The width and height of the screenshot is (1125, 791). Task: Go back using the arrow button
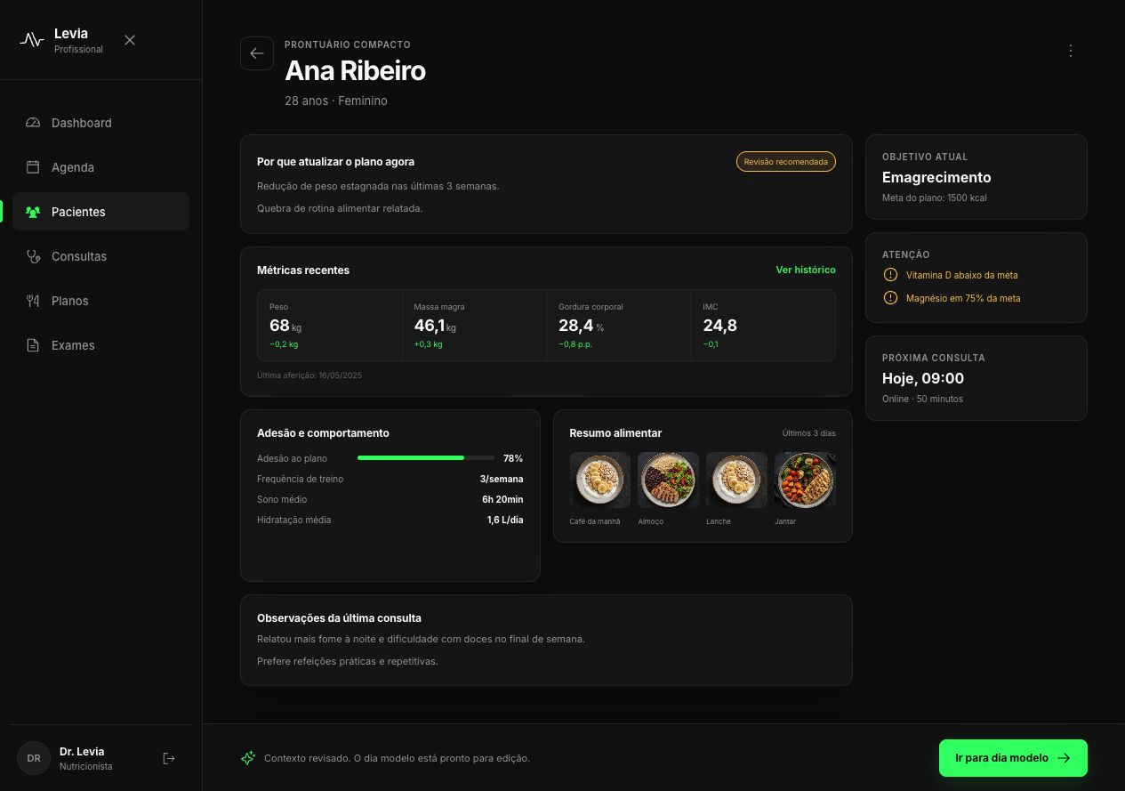257,53
